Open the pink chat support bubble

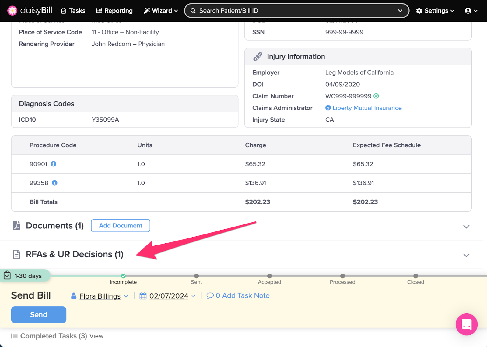[466, 324]
